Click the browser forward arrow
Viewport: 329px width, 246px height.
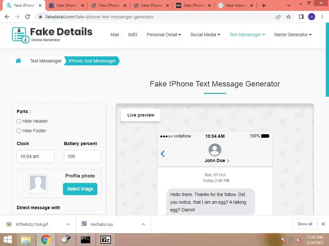tap(17, 17)
